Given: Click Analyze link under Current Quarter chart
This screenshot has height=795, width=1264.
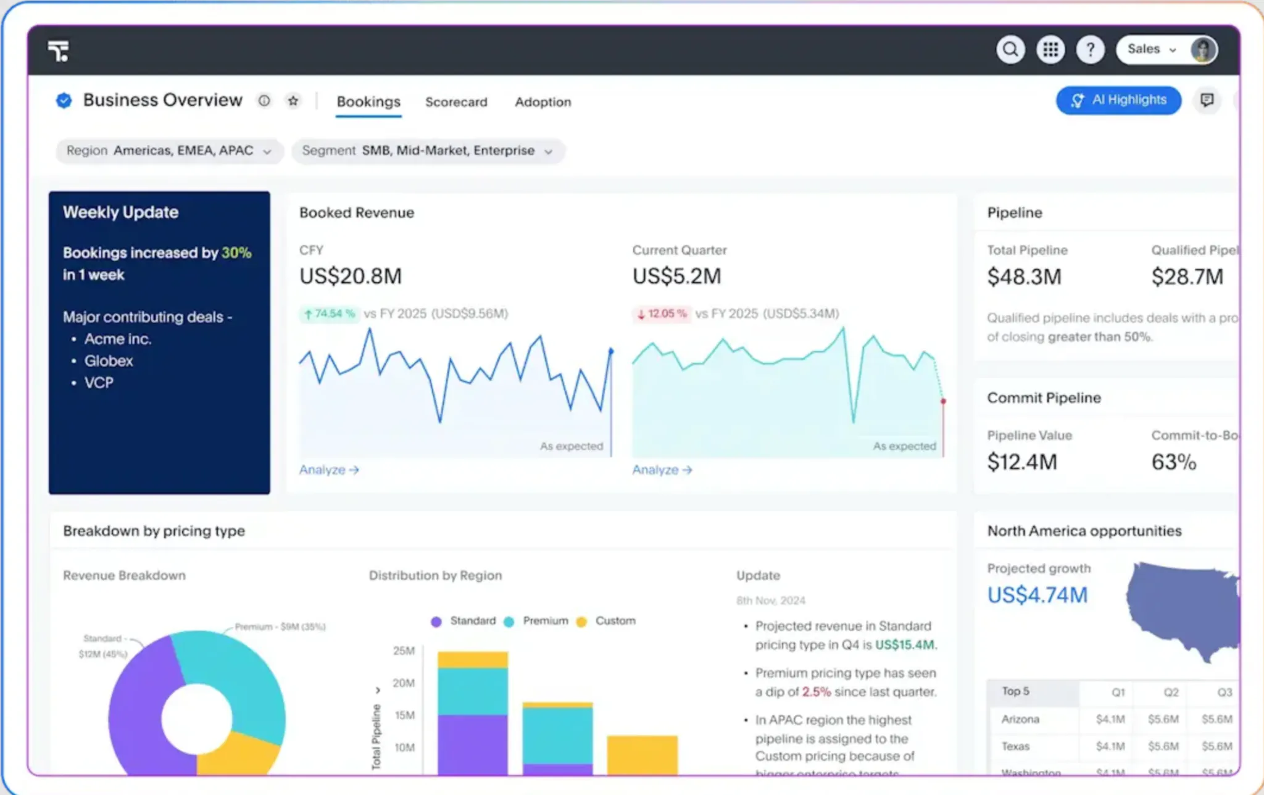Looking at the screenshot, I should (x=662, y=470).
